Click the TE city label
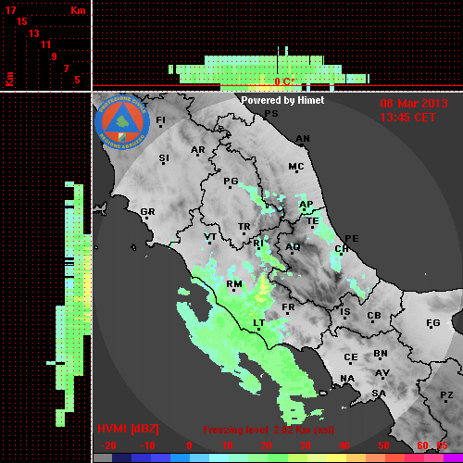 click(x=313, y=221)
